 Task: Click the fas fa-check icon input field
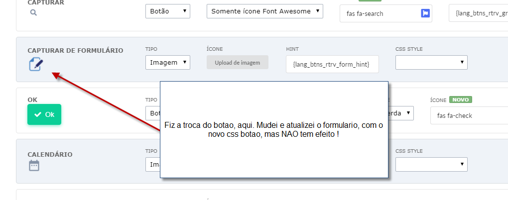tap(468, 115)
